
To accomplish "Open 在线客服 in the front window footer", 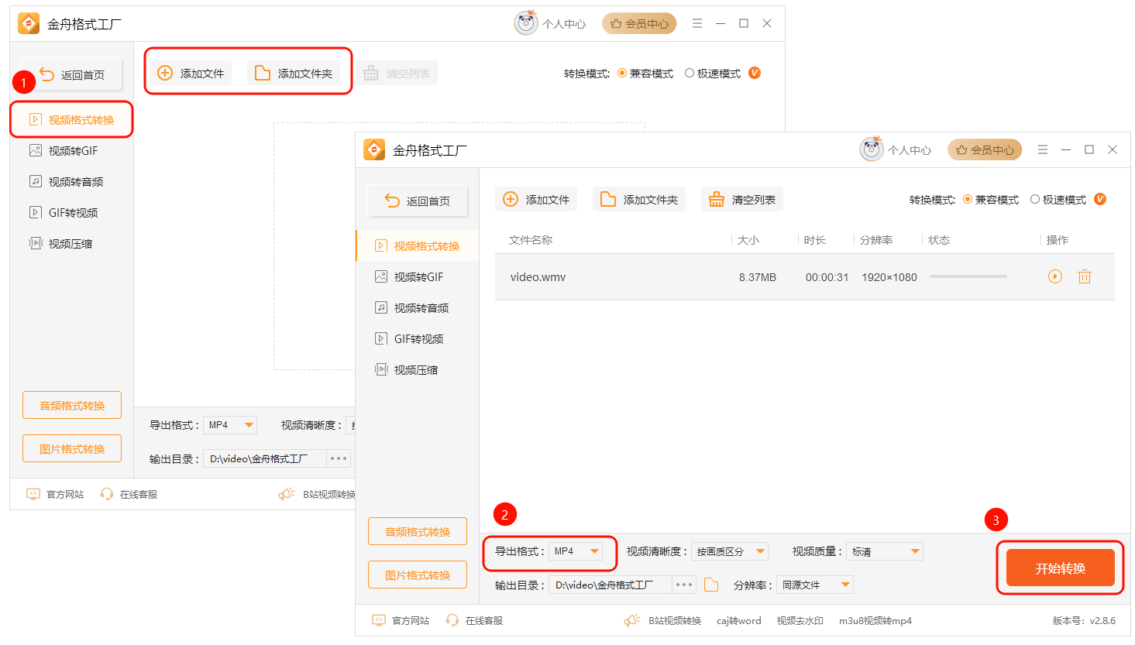I will (474, 620).
